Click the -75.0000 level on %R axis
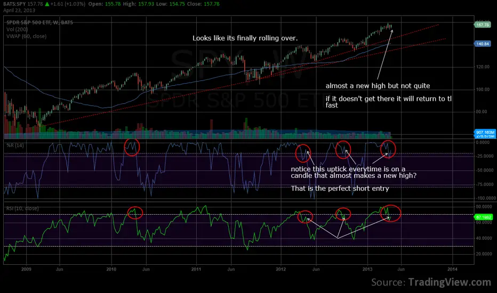Viewport: 497px width, 293px height. [x=485, y=184]
